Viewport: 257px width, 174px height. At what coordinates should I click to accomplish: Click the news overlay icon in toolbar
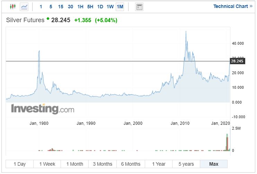(139, 7)
